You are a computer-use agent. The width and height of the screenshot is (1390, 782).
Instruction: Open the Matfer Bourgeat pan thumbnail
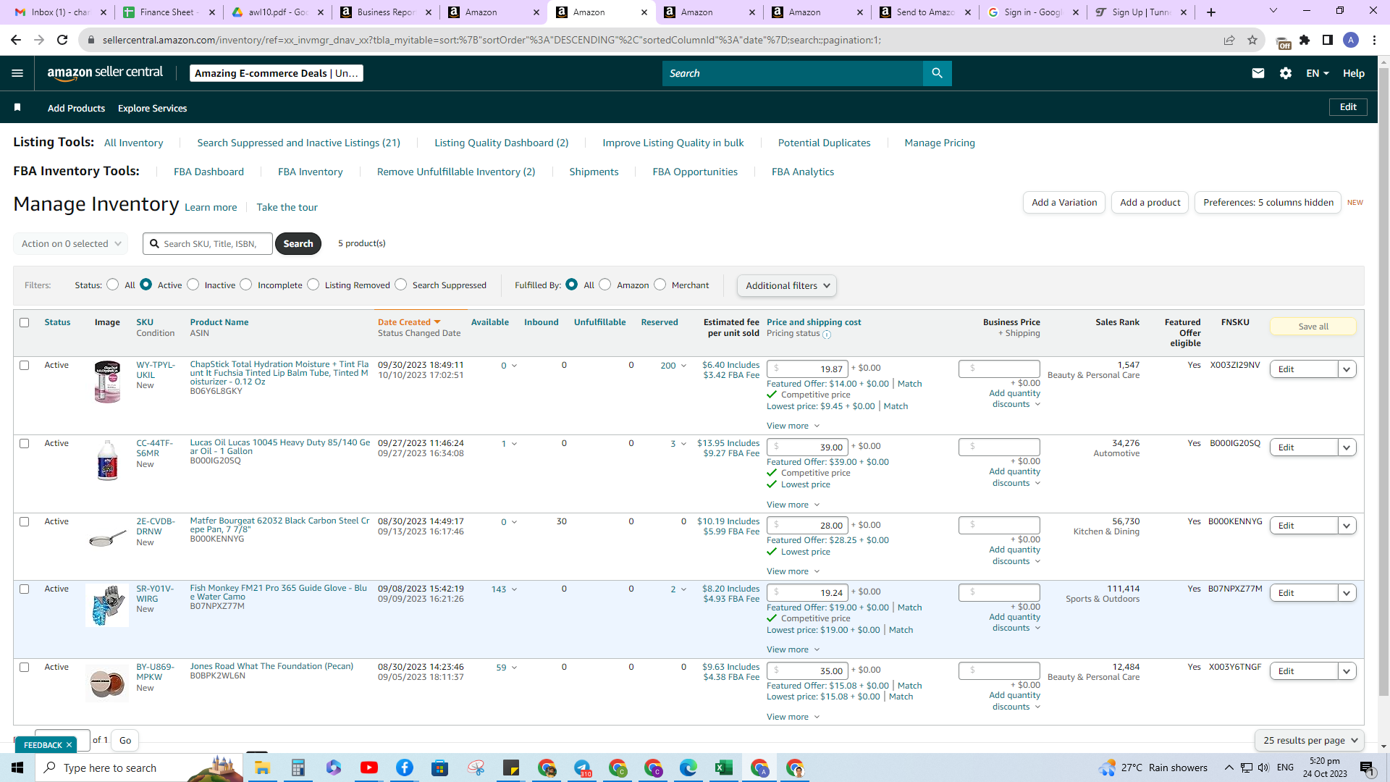click(107, 539)
